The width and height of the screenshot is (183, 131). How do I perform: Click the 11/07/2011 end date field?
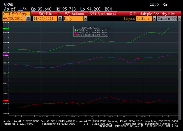coord(45,19)
